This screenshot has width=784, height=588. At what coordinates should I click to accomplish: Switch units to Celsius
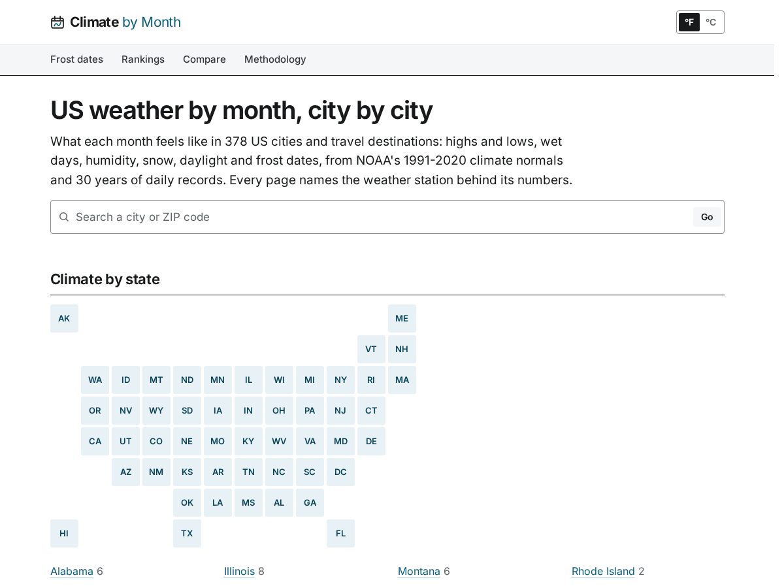point(711,22)
